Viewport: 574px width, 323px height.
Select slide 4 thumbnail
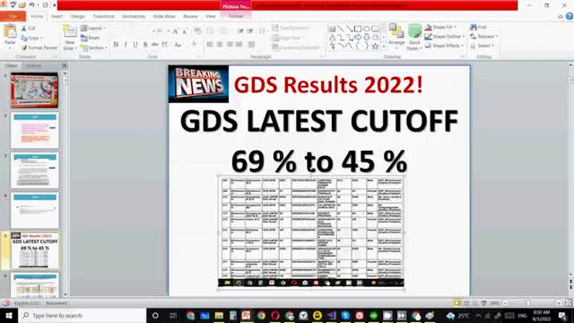pos(34,211)
